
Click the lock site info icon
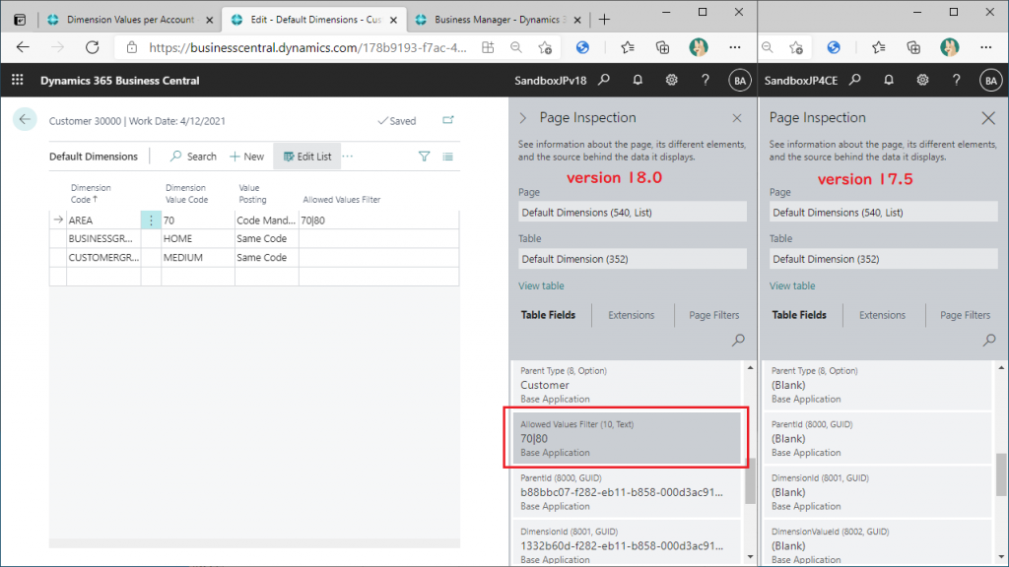[x=132, y=47]
